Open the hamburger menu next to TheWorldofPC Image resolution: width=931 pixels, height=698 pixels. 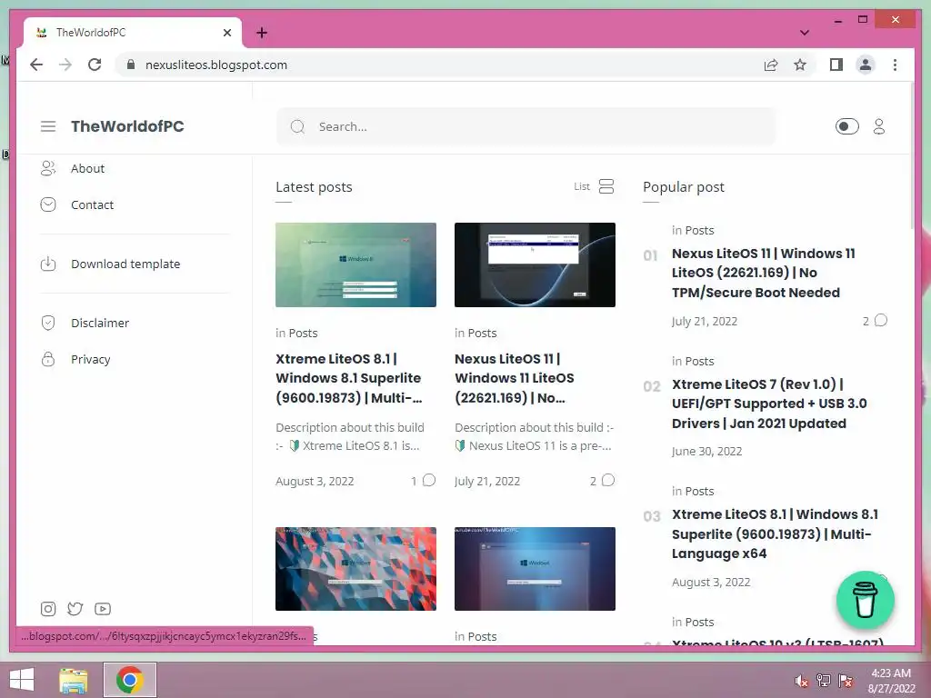[x=48, y=126]
